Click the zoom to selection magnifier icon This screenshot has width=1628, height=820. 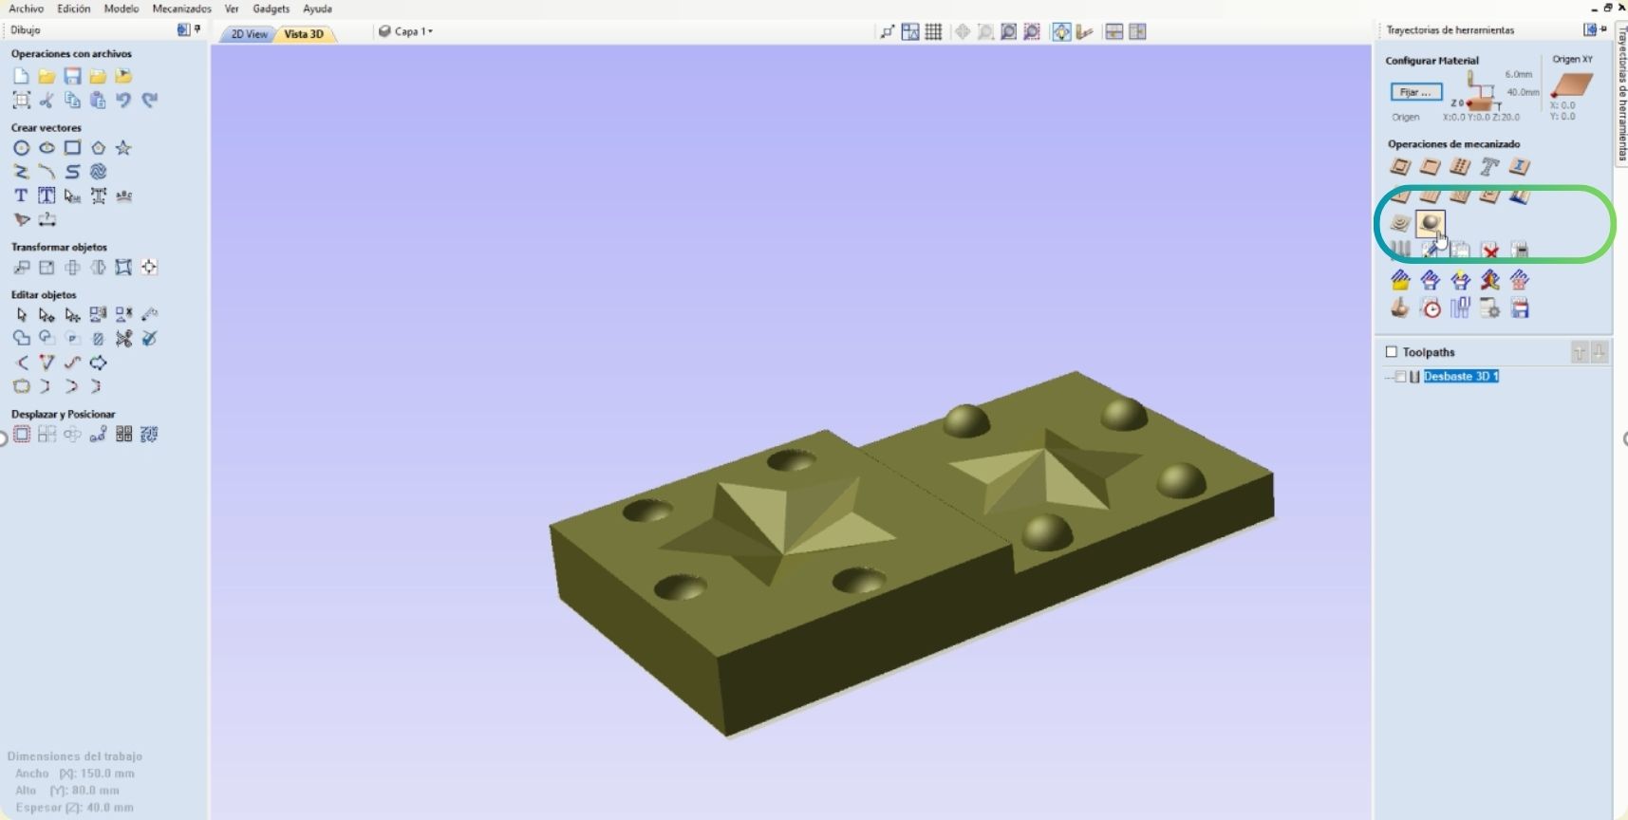[1032, 32]
